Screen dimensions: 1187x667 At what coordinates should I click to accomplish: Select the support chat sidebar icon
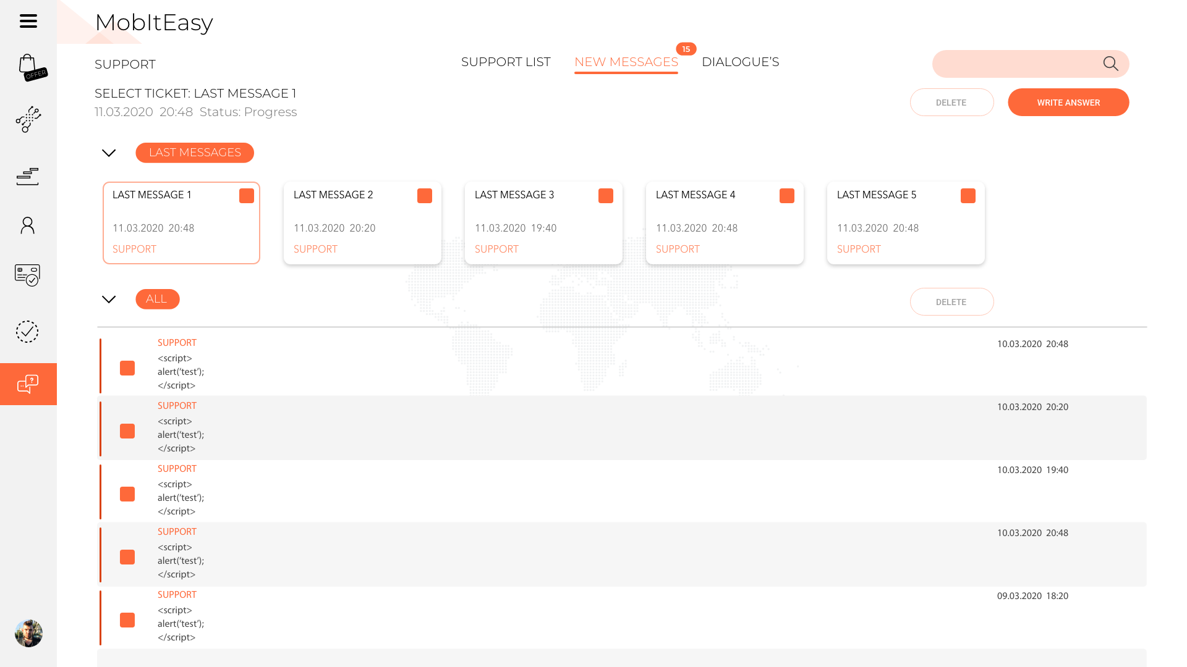(x=28, y=384)
